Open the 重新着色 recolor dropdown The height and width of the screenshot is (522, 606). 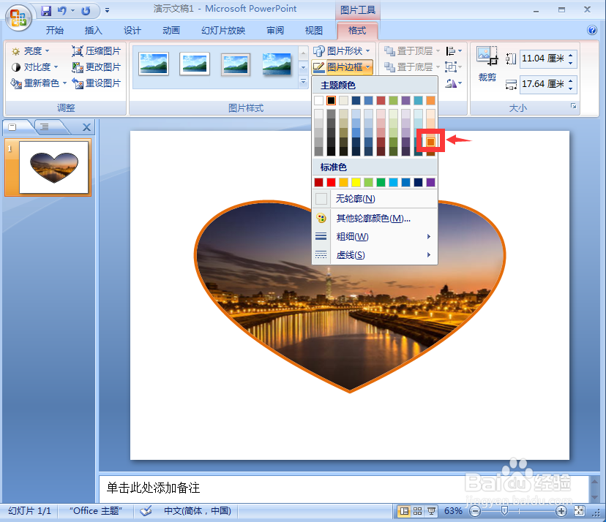(x=39, y=83)
